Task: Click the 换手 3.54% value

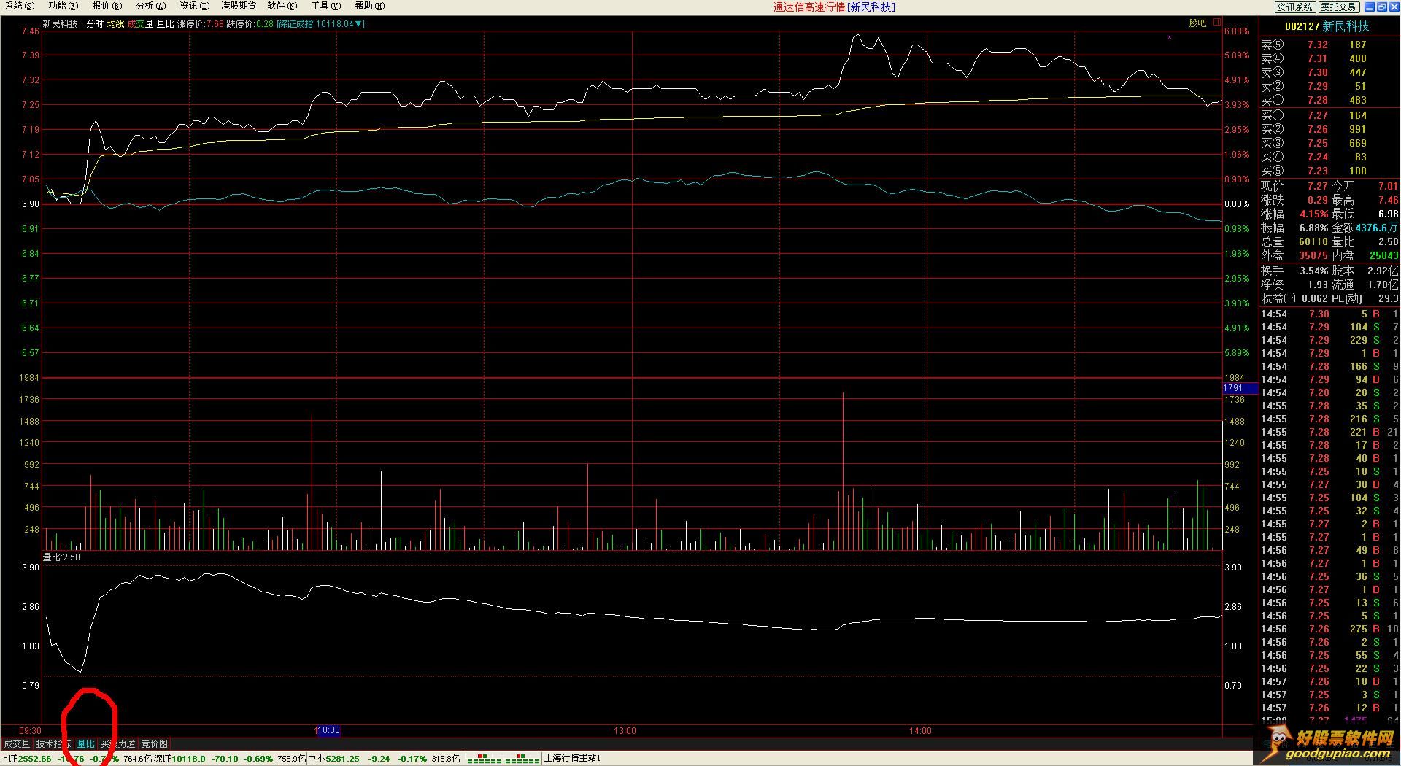Action: (1313, 271)
